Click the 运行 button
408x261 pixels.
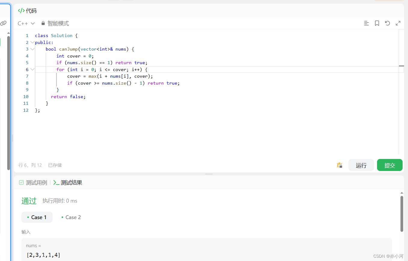click(361, 165)
